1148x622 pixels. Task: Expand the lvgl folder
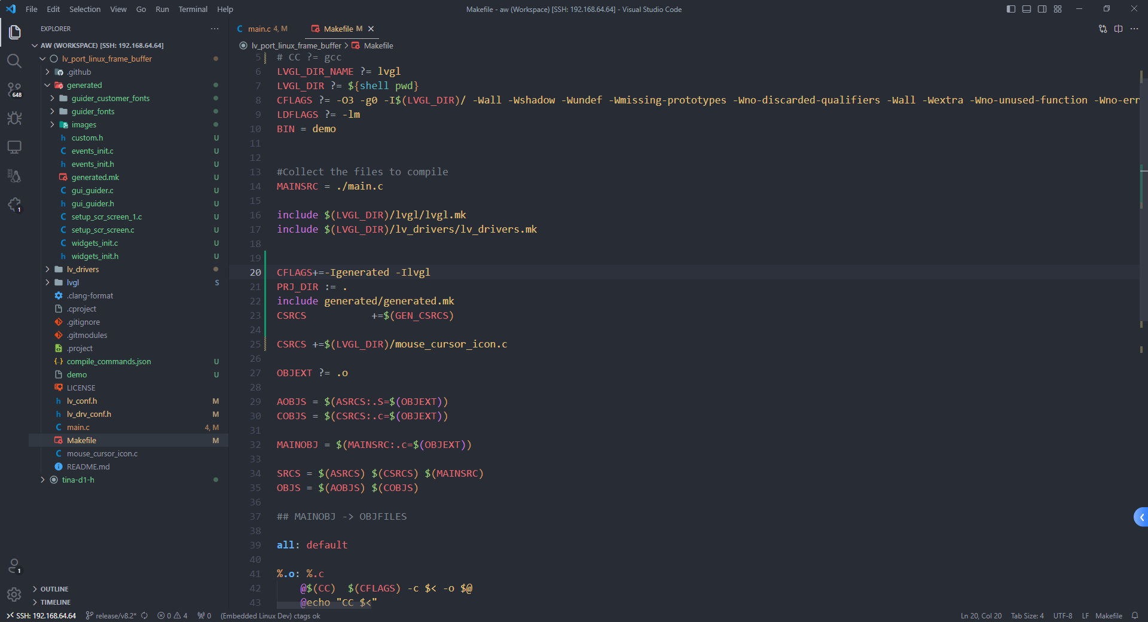tap(47, 282)
